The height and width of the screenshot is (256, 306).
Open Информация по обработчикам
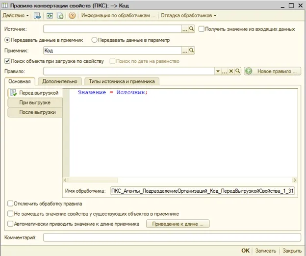[x=118, y=15]
